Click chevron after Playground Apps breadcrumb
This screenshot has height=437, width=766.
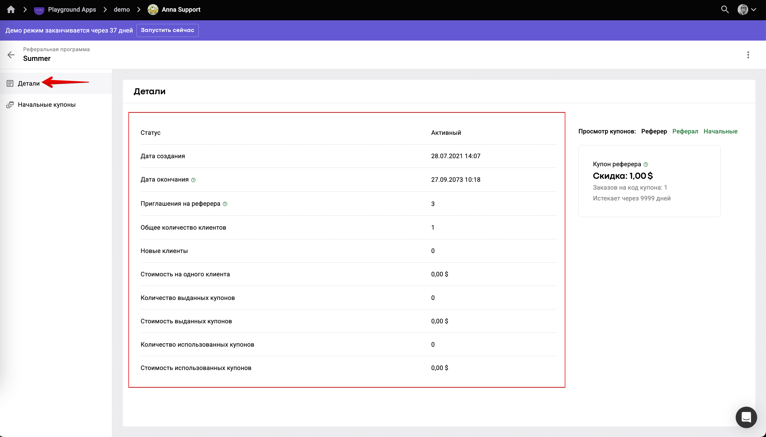105,10
